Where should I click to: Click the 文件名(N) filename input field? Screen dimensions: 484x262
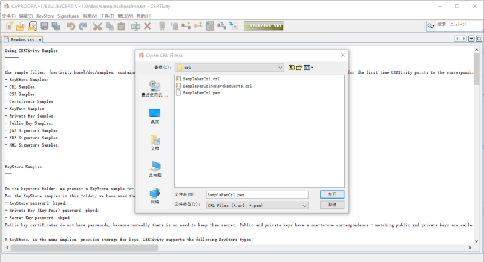click(x=257, y=194)
